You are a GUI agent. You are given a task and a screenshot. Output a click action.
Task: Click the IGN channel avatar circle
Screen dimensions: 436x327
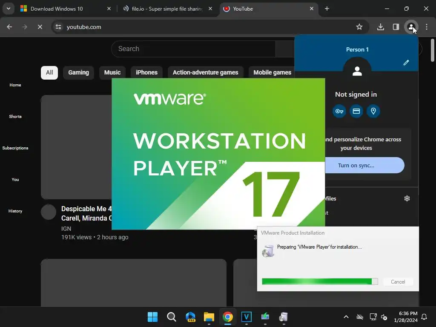49,212
